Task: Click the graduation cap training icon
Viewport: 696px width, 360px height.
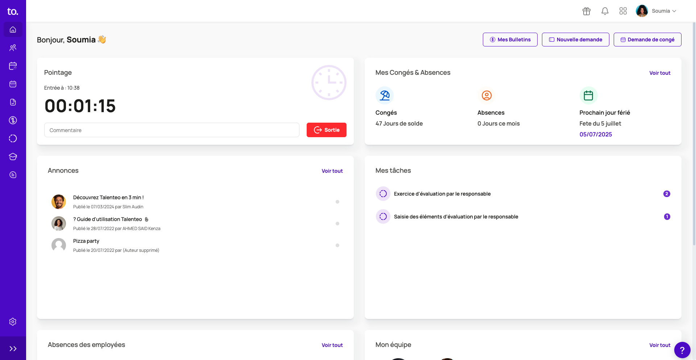Action: point(13,157)
